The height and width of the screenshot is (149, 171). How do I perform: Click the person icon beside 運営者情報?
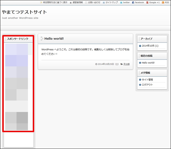click(x=71, y=3)
